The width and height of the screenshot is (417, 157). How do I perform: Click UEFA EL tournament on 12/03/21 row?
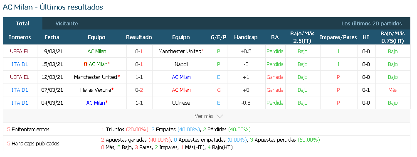coord(20,77)
